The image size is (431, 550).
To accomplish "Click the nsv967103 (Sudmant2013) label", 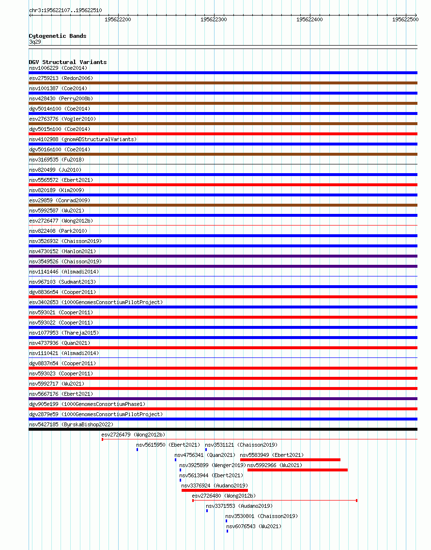I will click(62, 282).
